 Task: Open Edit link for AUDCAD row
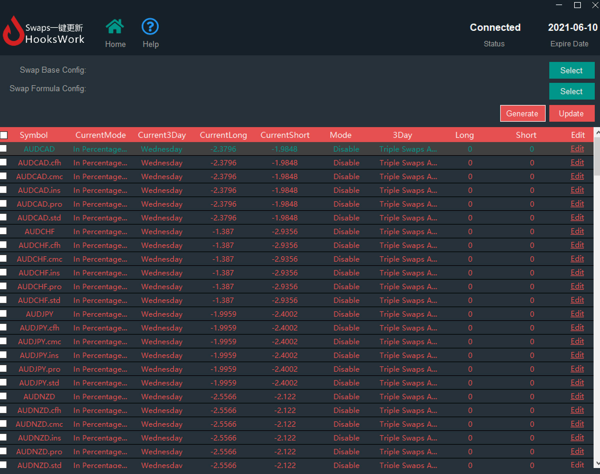(x=577, y=149)
